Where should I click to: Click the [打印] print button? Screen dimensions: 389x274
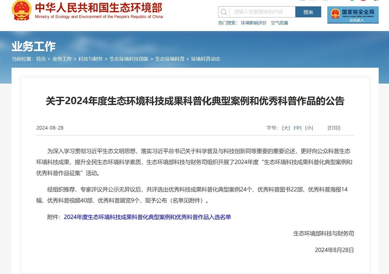click(334, 128)
